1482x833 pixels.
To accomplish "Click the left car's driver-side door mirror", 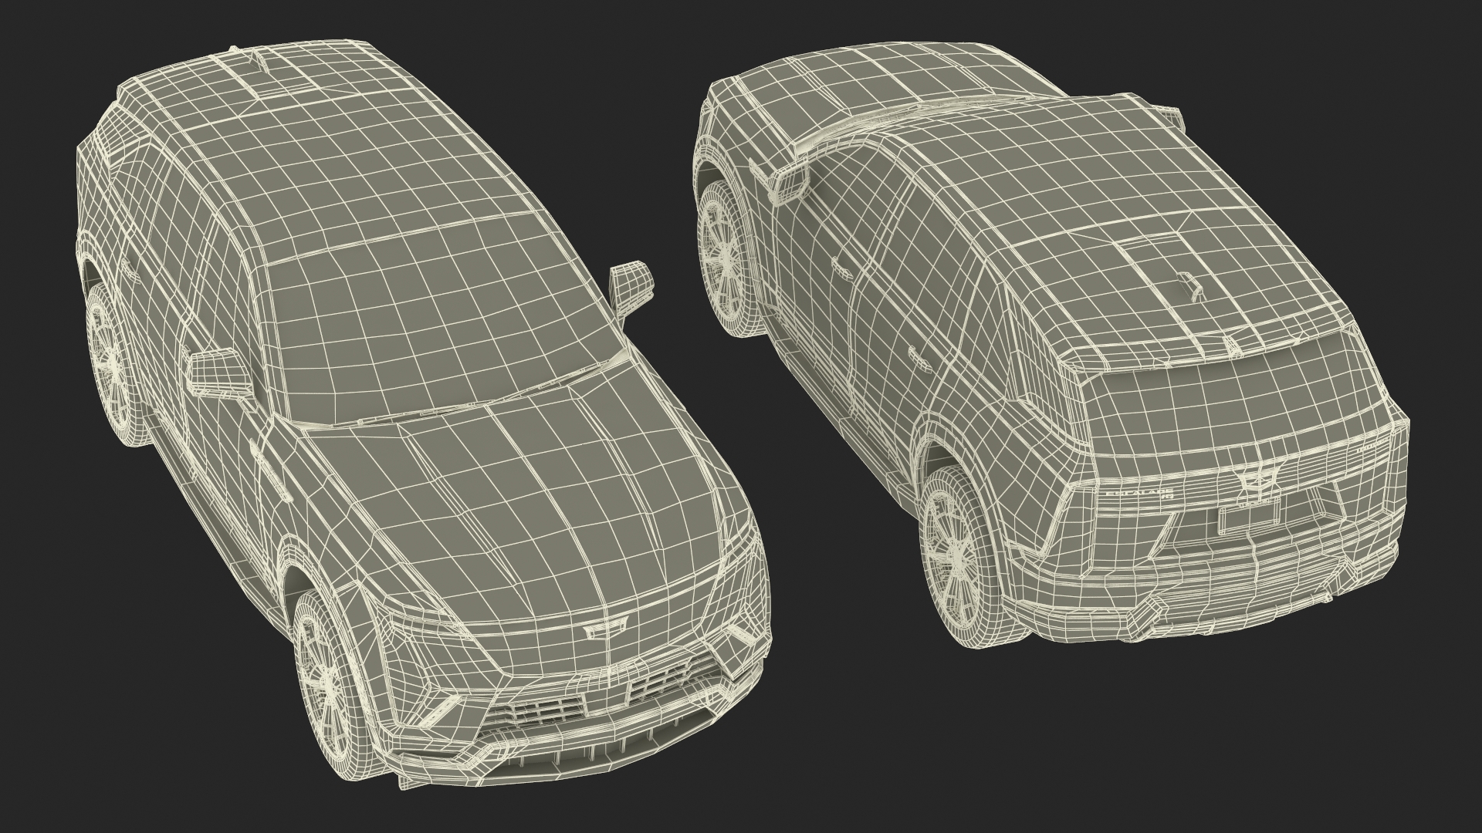I will [218, 374].
